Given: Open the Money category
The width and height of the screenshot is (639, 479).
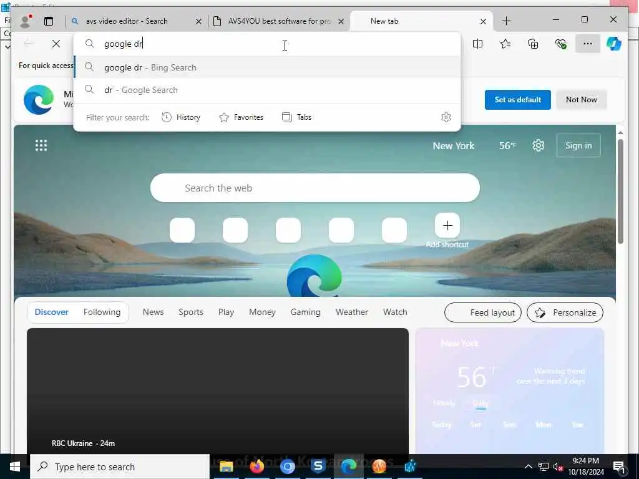Looking at the screenshot, I should tap(263, 312).
